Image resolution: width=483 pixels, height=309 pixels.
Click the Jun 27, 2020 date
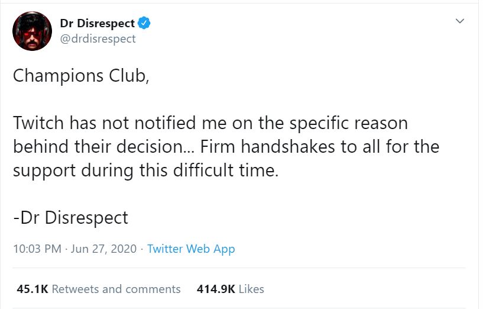(103, 249)
